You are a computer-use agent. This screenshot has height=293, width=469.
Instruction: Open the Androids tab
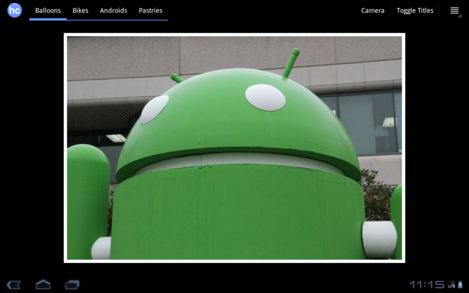click(x=113, y=11)
